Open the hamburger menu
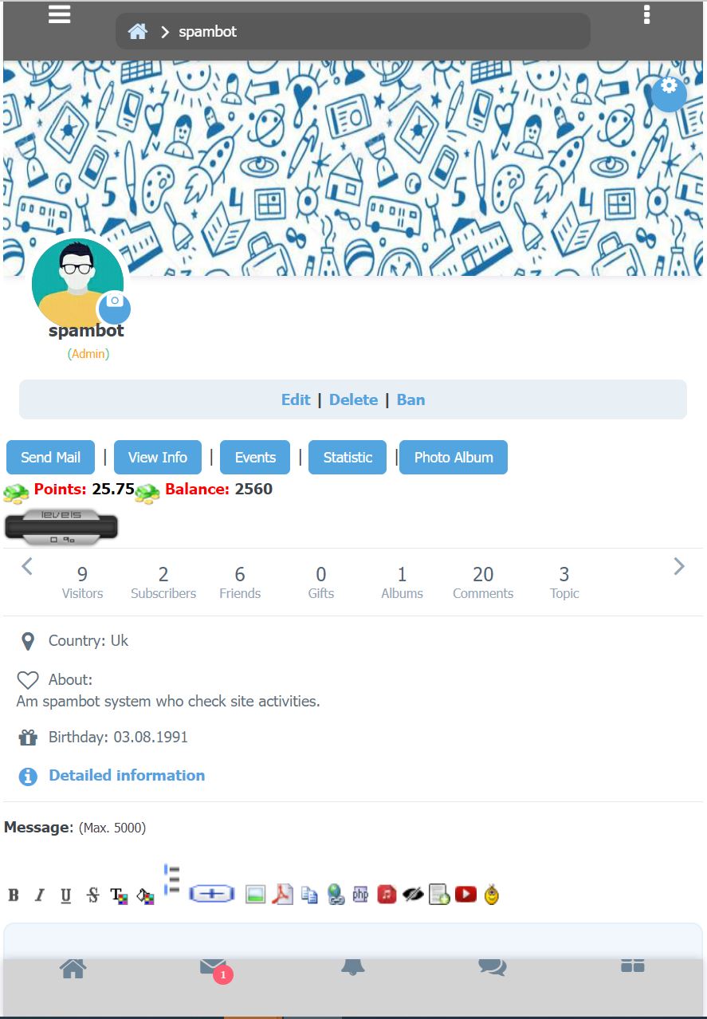The height and width of the screenshot is (1019, 707). point(60,14)
